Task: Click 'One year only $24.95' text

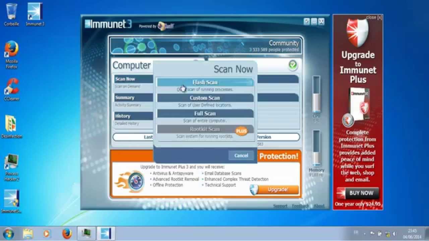Action: (358, 204)
